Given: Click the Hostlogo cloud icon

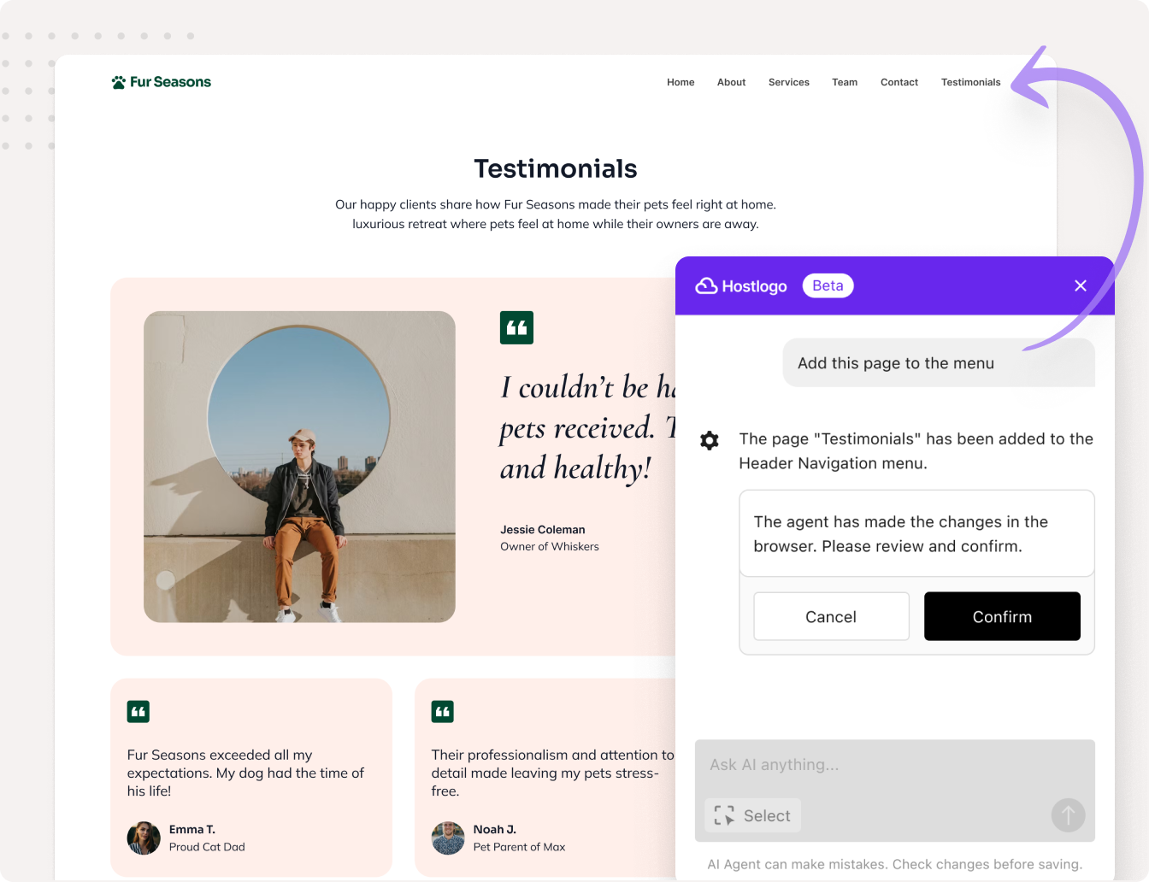Looking at the screenshot, I should pos(706,286).
